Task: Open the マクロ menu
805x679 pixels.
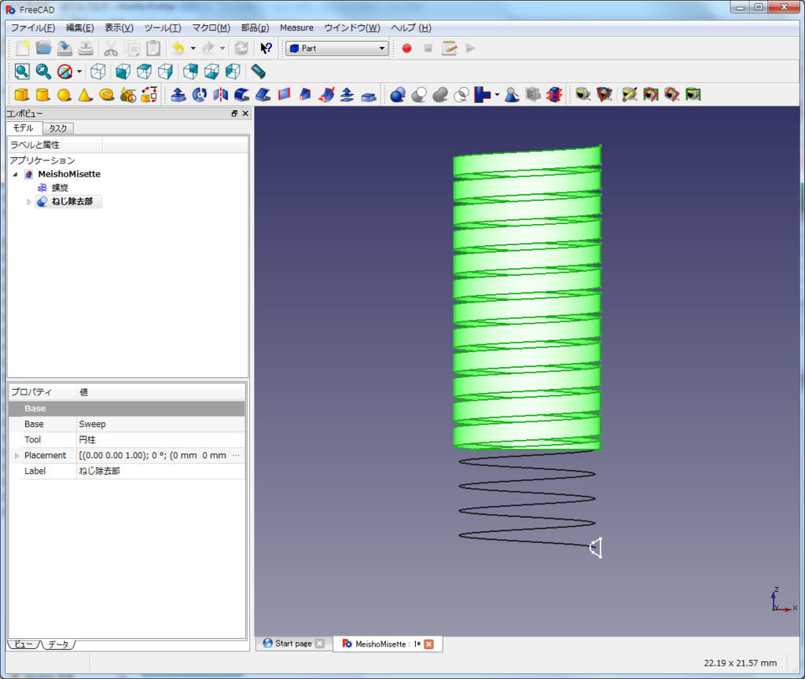Action: tap(211, 28)
